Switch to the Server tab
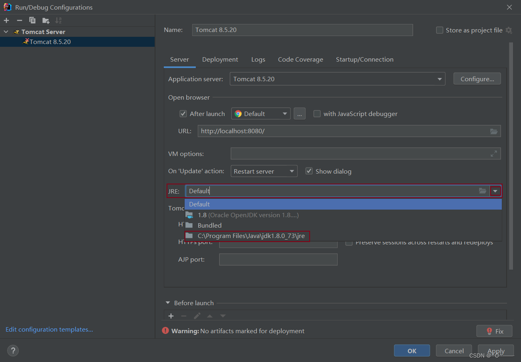The width and height of the screenshot is (521, 362). pyautogui.click(x=179, y=60)
